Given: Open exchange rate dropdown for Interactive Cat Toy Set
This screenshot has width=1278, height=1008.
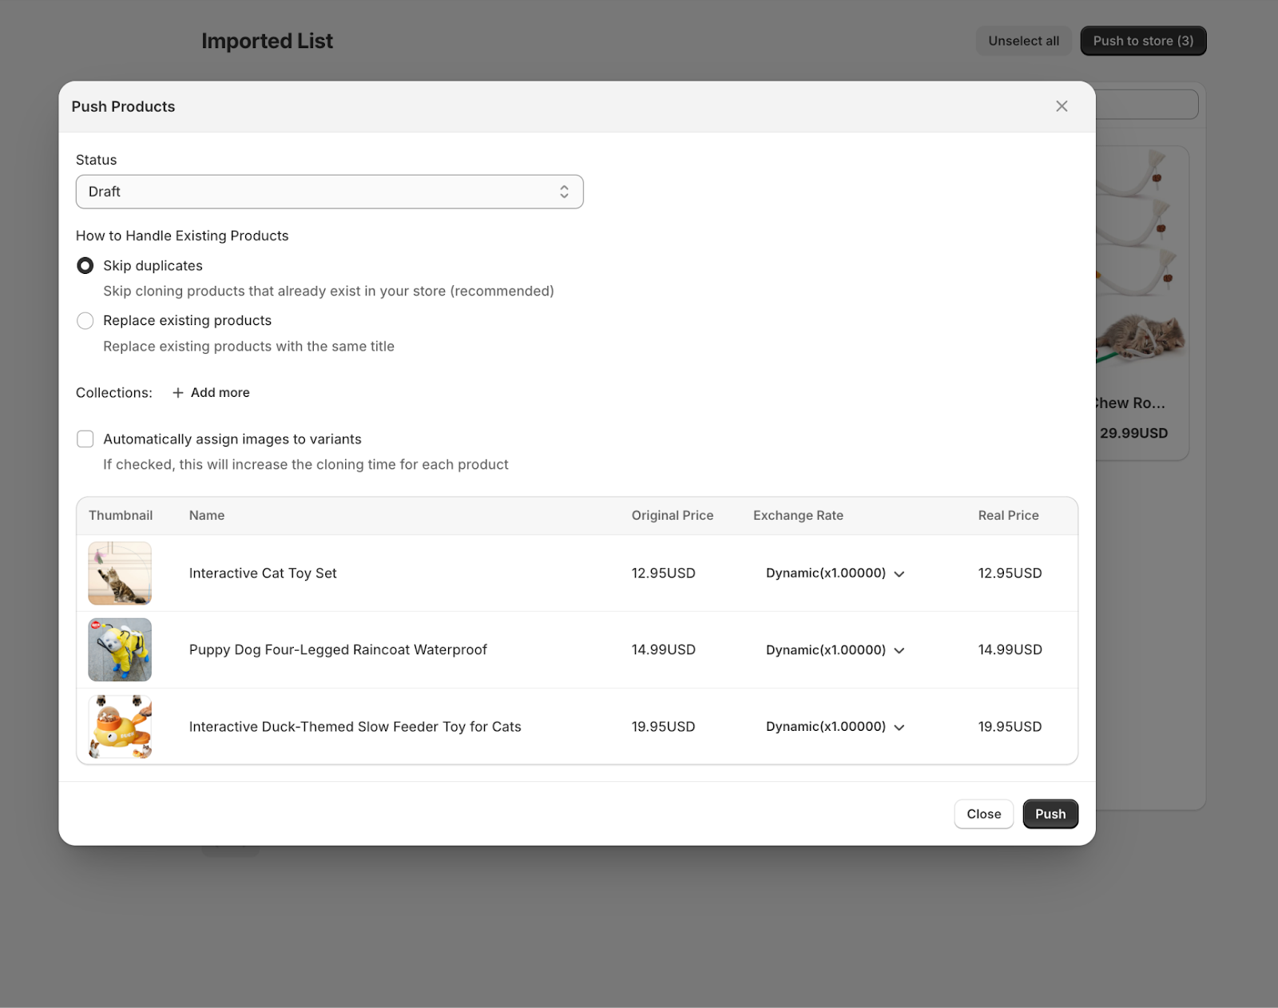Looking at the screenshot, I should point(835,573).
